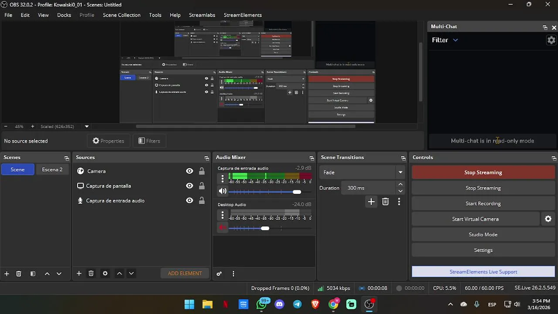Open the File menu
This screenshot has height=314, width=558.
[8, 15]
